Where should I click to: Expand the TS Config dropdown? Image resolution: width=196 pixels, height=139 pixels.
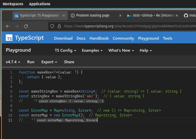point(65,50)
